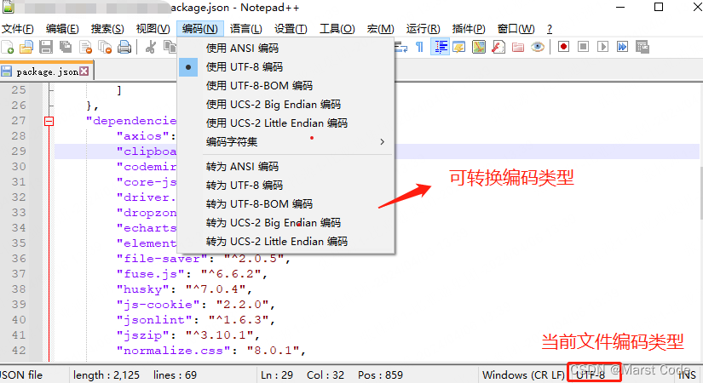Click the Save All toolbar icon

point(66,47)
